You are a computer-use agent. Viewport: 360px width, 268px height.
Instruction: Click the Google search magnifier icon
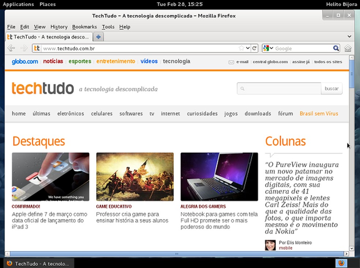[x=336, y=48]
